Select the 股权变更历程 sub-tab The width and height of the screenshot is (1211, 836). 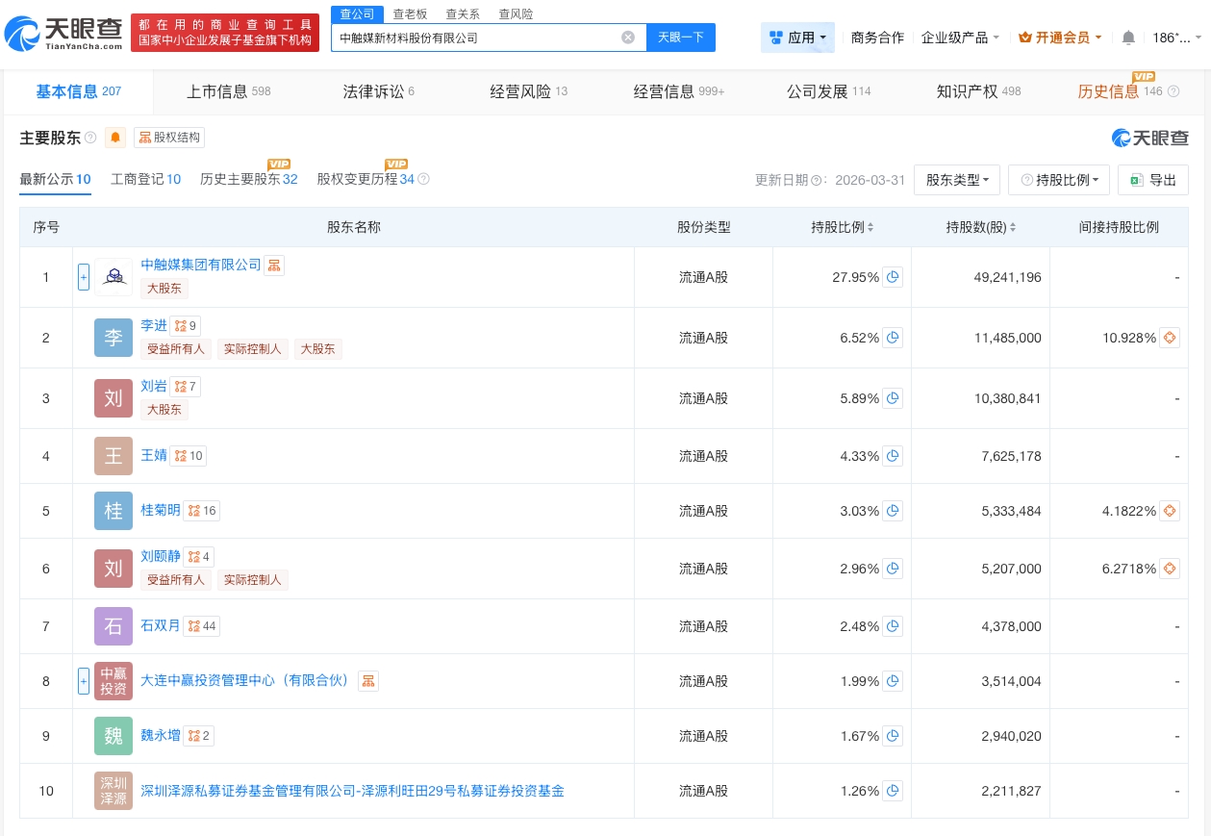pyautogui.click(x=366, y=179)
